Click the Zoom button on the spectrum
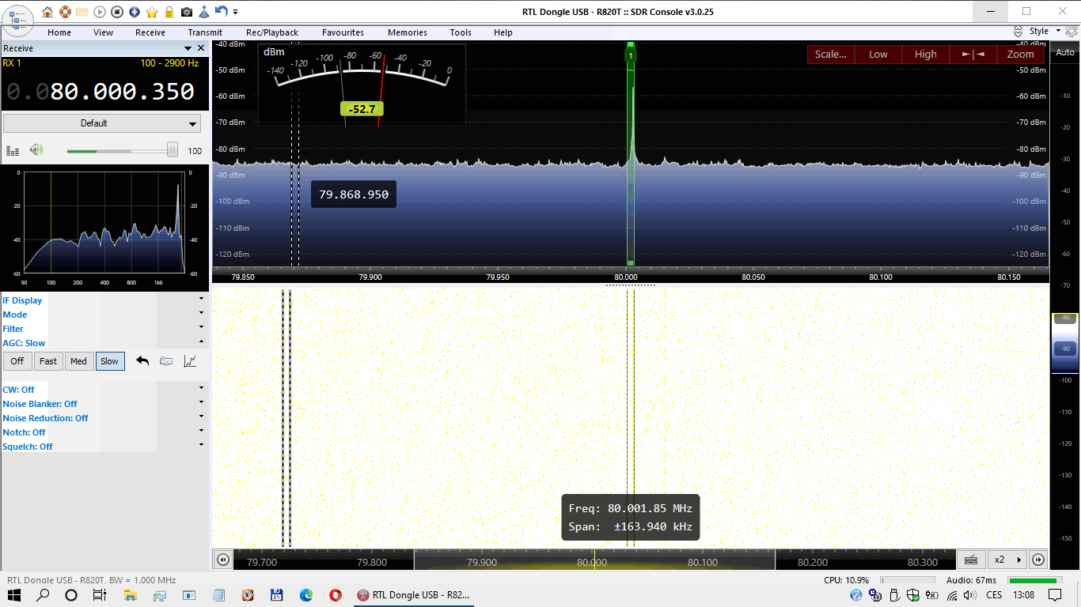The width and height of the screenshot is (1081, 607). pos(1020,55)
